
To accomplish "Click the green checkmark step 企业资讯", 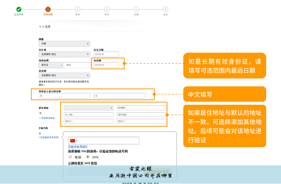I will (x=19, y=9).
